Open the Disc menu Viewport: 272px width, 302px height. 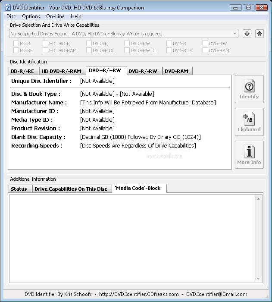[11, 16]
